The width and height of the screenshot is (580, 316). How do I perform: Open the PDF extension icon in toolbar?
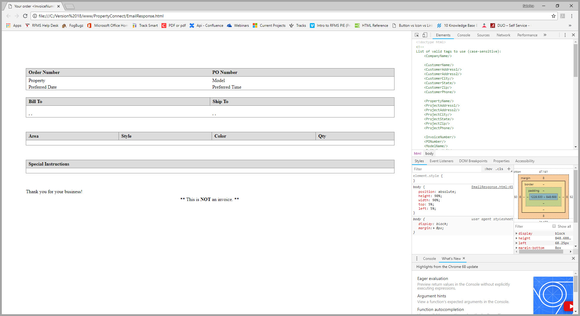[563, 16]
